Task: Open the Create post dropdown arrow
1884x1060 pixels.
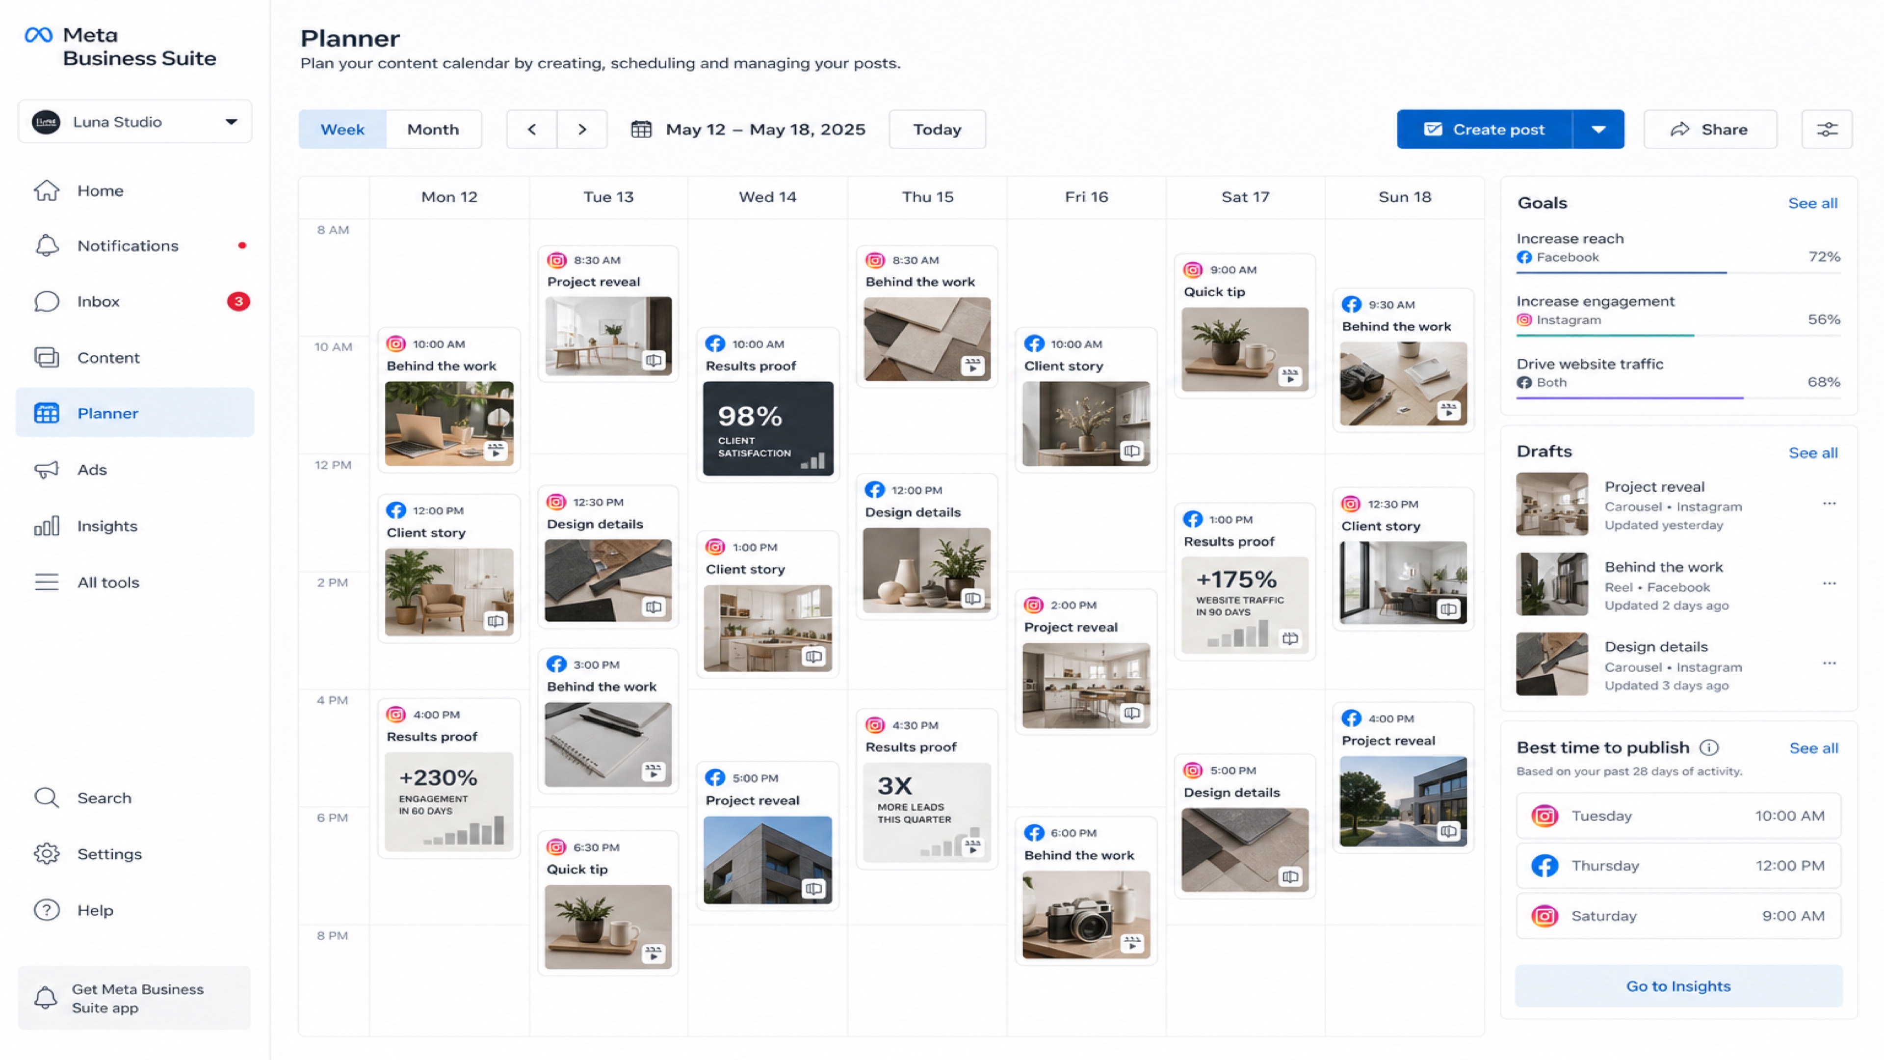Action: tap(1599, 130)
